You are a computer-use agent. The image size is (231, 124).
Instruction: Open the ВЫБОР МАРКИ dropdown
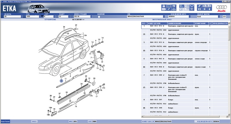(x=219, y=16)
